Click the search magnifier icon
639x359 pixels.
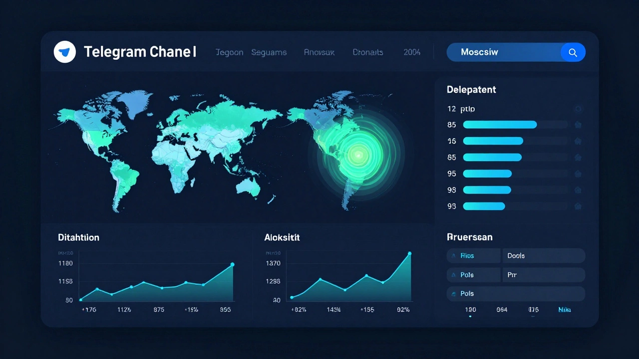(x=573, y=52)
